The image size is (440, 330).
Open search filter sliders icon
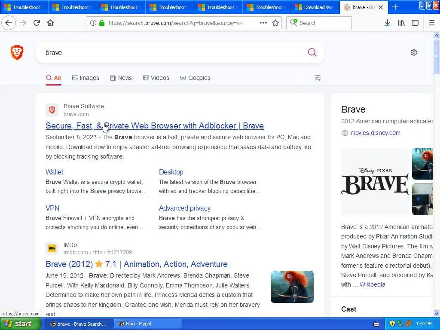pyautogui.click(x=318, y=78)
